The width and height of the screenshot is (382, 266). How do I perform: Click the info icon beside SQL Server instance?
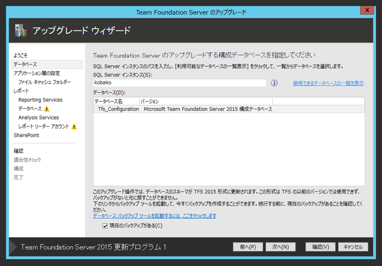tap(274, 83)
